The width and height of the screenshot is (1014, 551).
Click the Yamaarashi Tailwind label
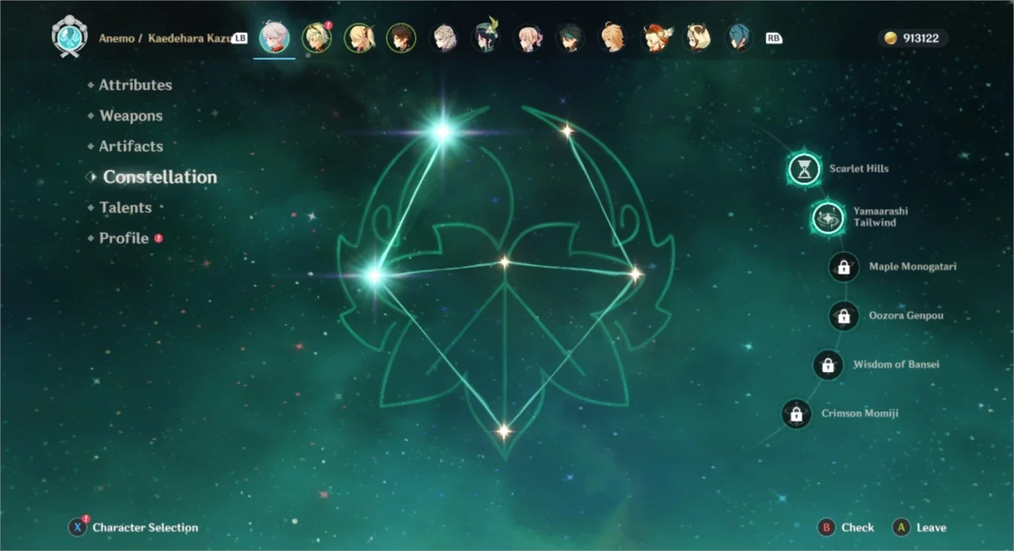point(880,216)
